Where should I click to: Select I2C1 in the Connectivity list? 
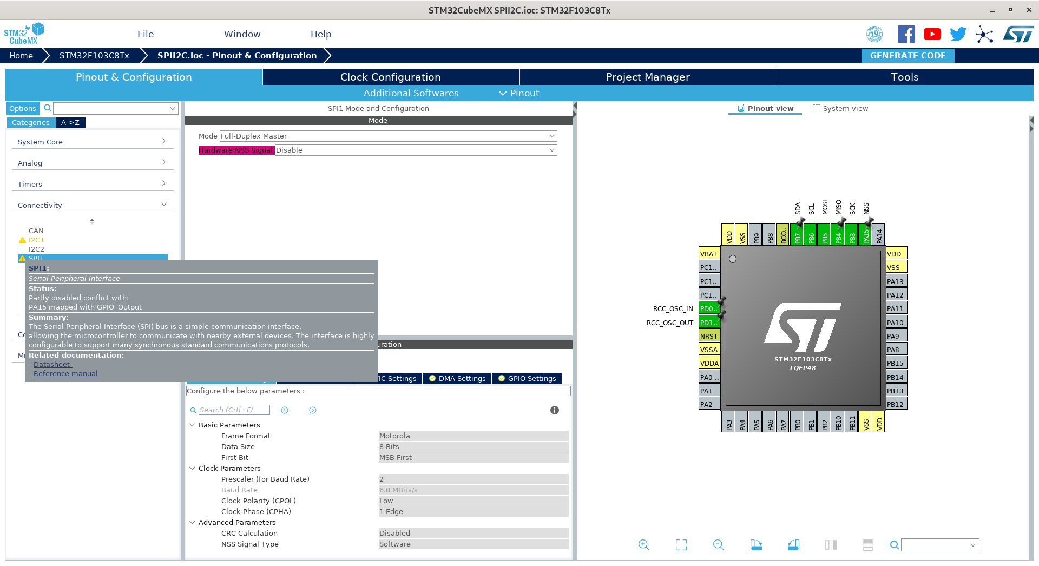tap(36, 240)
